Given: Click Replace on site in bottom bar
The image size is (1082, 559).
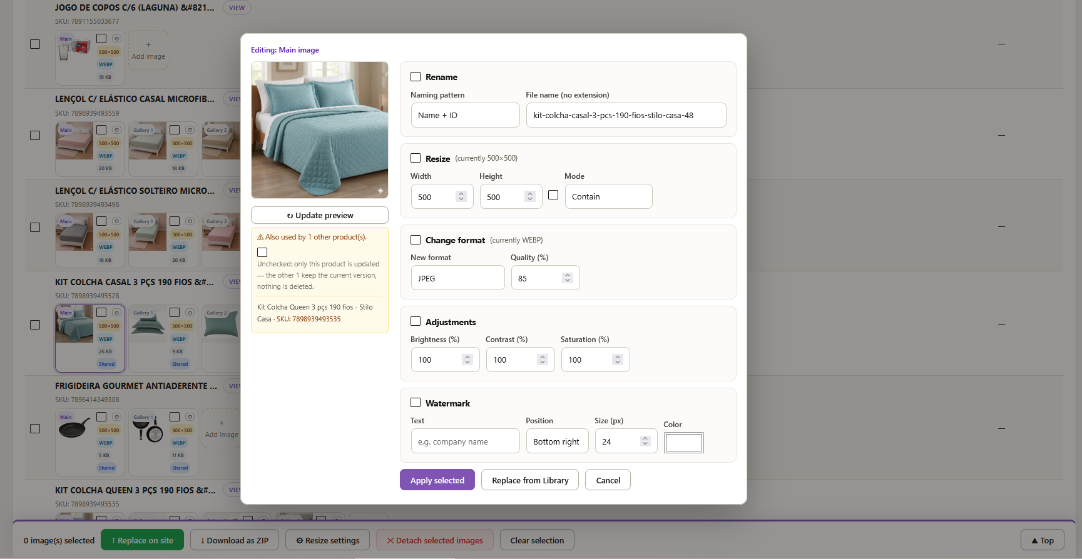Looking at the screenshot, I should point(142,540).
